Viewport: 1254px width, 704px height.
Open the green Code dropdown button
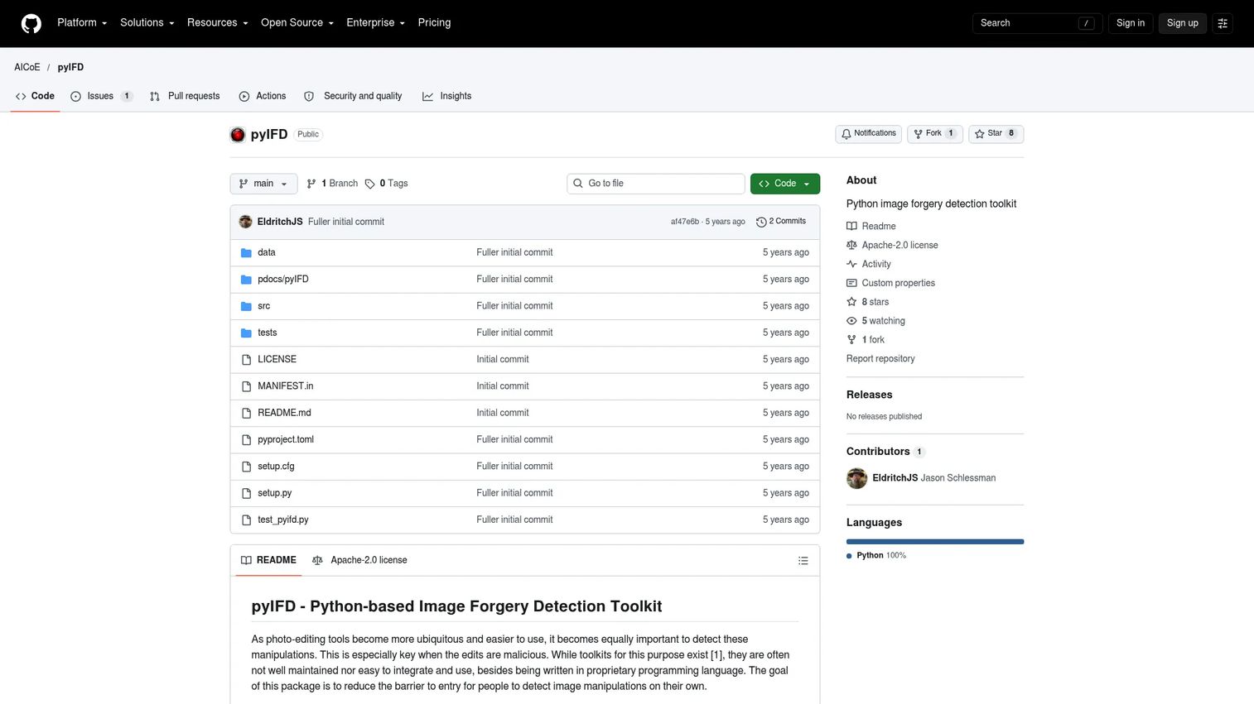pyautogui.click(x=785, y=184)
